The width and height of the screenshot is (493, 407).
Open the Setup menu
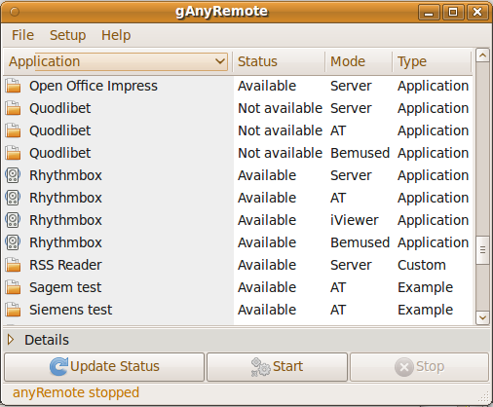(67, 35)
